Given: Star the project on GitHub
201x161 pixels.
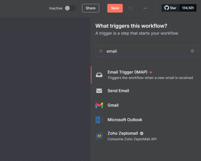Looking at the screenshot, I should click(x=170, y=8).
